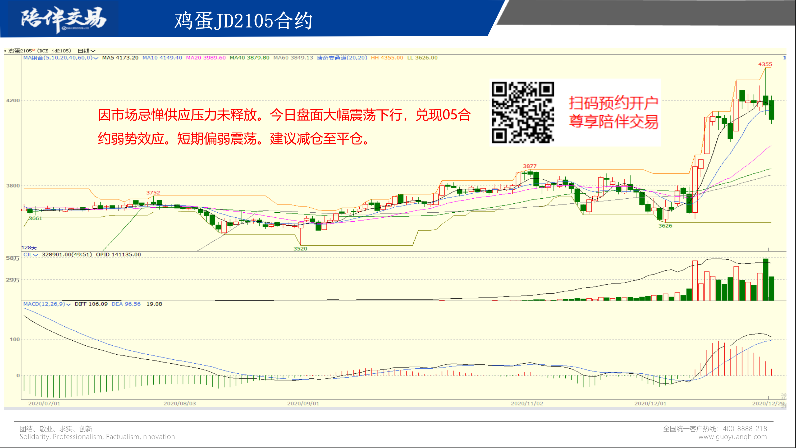Click the small icon before 鸡蛋2105
Viewport: 796px width, 448px height.
[x=5, y=51]
